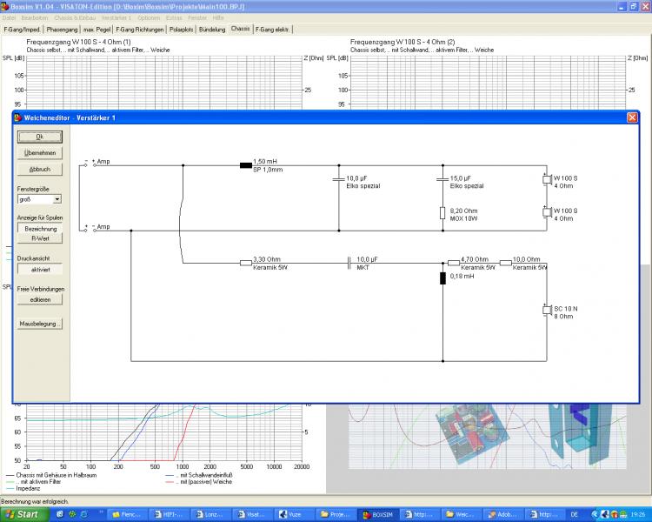Toggle Bezeichnung display for coils
The width and height of the screenshot is (652, 522).
point(40,228)
